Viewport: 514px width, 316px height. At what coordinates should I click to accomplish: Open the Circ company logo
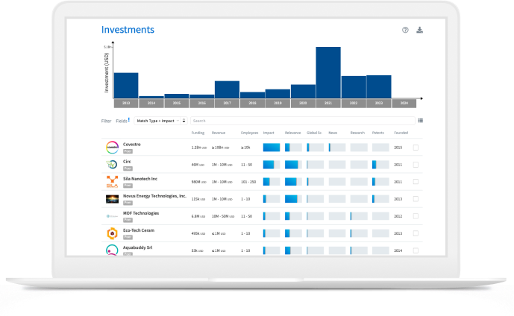pyautogui.click(x=112, y=165)
